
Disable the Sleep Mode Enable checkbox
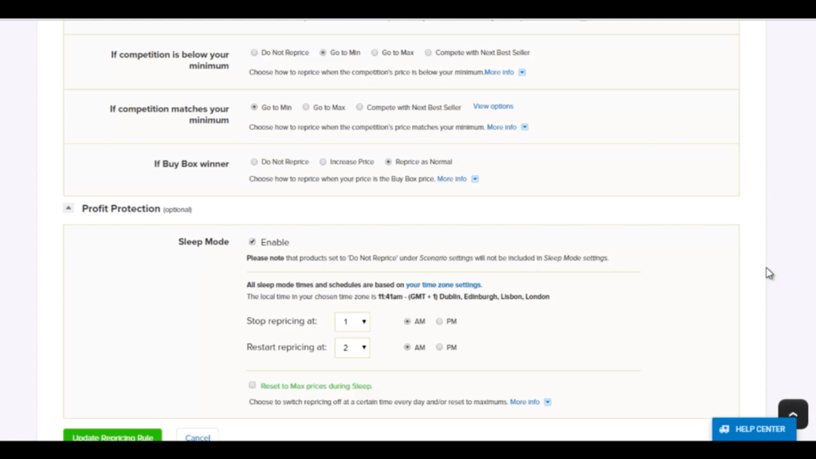point(253,242)
